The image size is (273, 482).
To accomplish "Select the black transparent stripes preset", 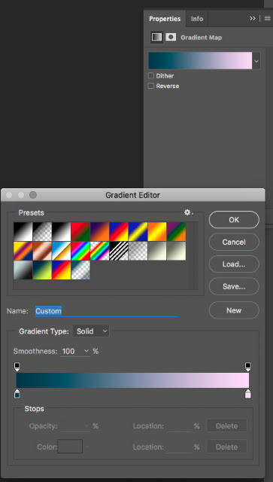I will click(x=119, y=251).
